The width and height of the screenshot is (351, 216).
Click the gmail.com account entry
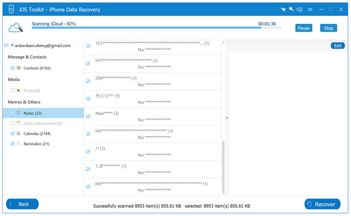pyautogui.click(x=43, y=46)
